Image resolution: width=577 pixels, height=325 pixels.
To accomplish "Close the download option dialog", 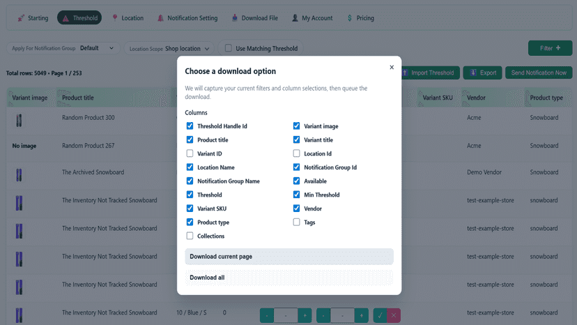I will click(392, 67).
